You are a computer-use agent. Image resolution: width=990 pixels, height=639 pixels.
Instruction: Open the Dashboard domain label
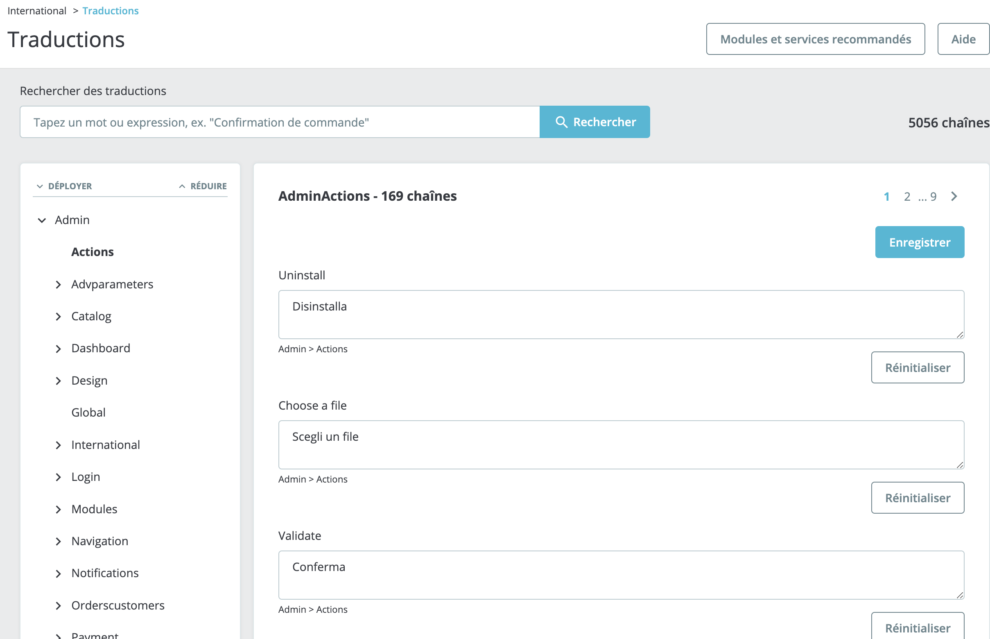[101, 348]
